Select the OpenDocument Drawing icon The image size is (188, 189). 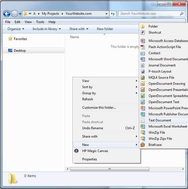143,84
